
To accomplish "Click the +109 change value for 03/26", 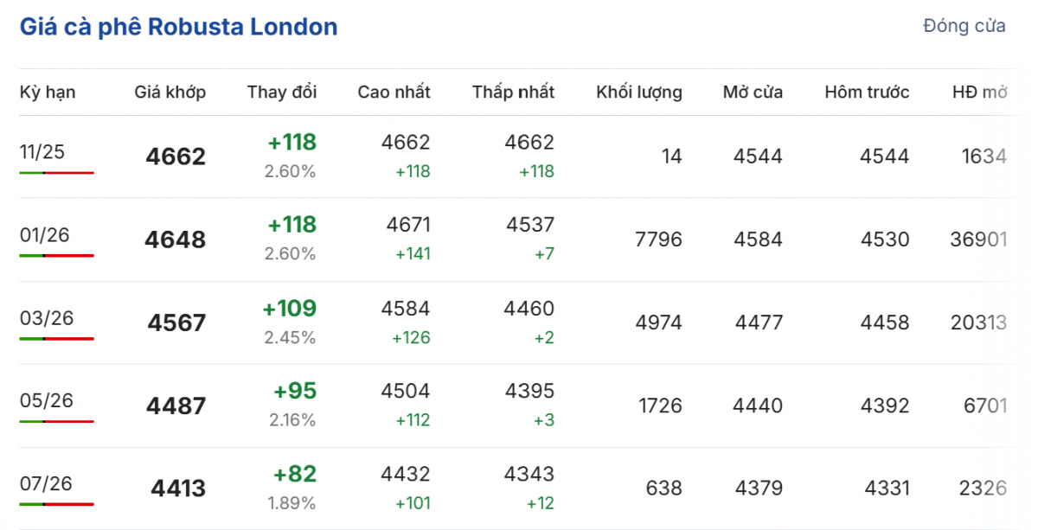I will coord(289,309).
